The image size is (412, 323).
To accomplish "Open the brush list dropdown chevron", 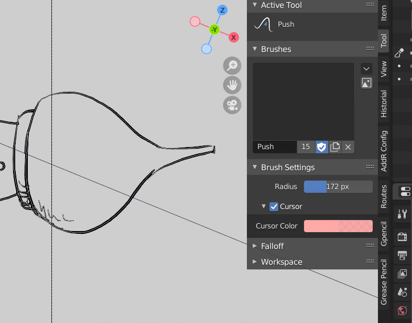I will [x=366, y=69].
